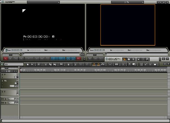Copy selection with the copy icon
This screenshot has height=123, width=170.
pos(50,64)
